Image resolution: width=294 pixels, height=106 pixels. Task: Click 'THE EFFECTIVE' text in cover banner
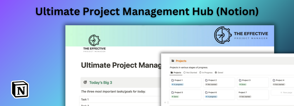pos(251,34)
